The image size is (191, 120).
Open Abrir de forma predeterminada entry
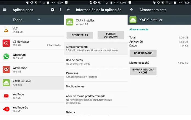pyautogui.click(x=96, y=99)
